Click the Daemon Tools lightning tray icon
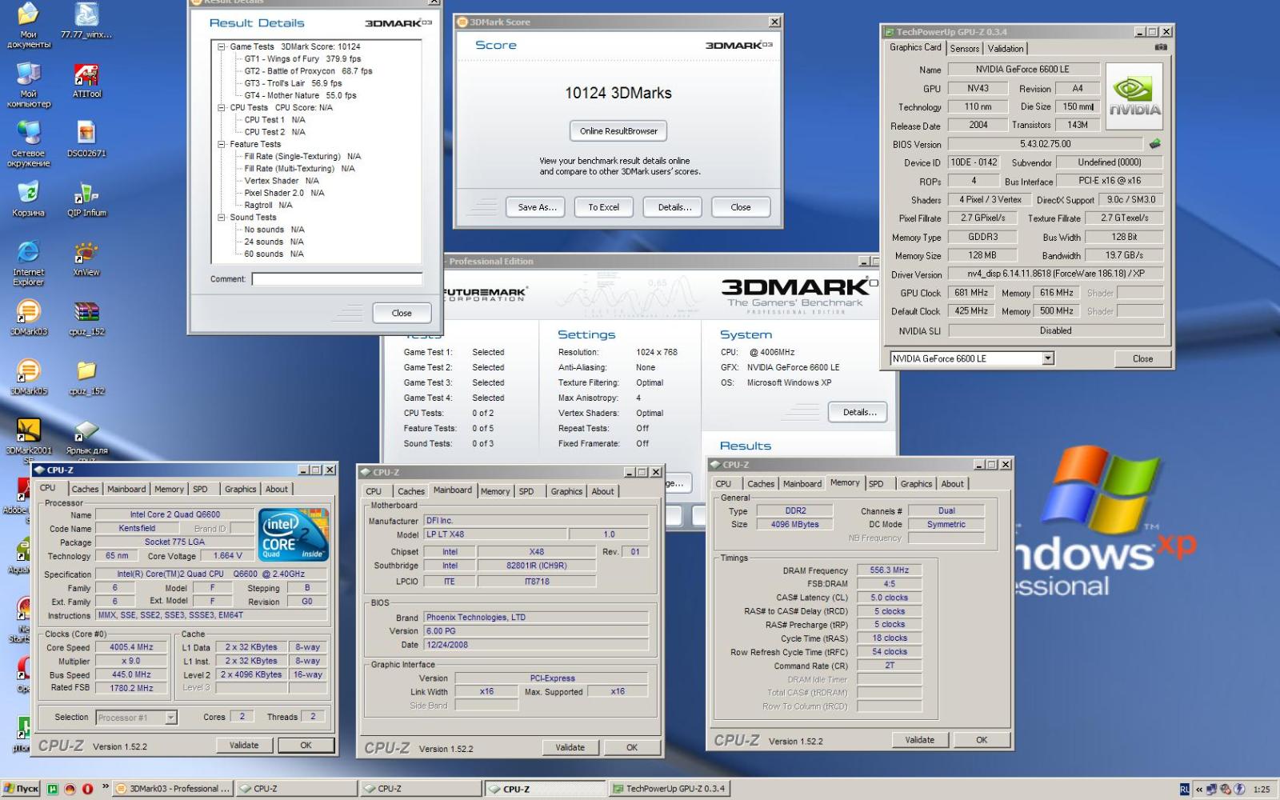Image resolution: width=1280 pixels, height=800 pixels. (1239, 790)
